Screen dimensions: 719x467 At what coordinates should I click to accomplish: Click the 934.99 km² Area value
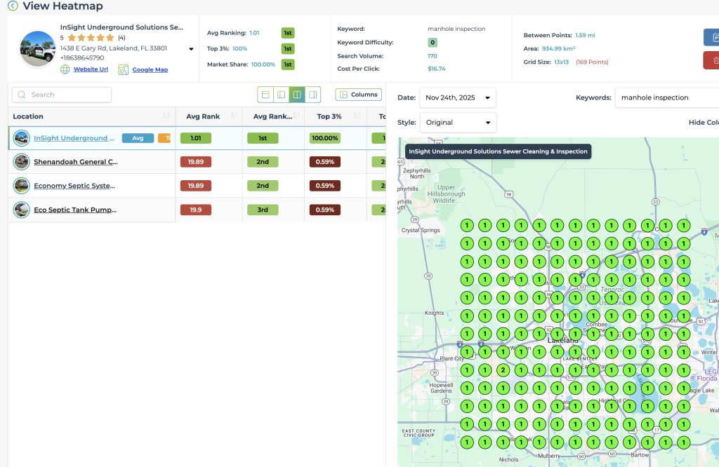pos(558,48)
